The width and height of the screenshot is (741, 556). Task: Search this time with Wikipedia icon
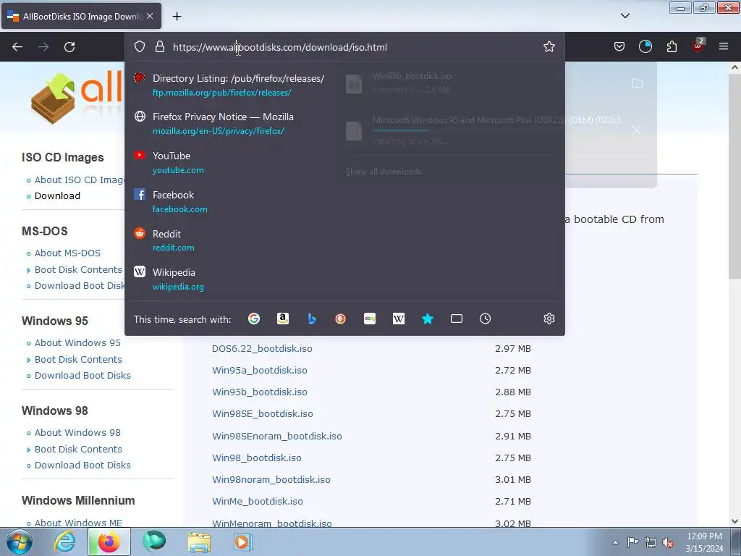pos(399,319)
